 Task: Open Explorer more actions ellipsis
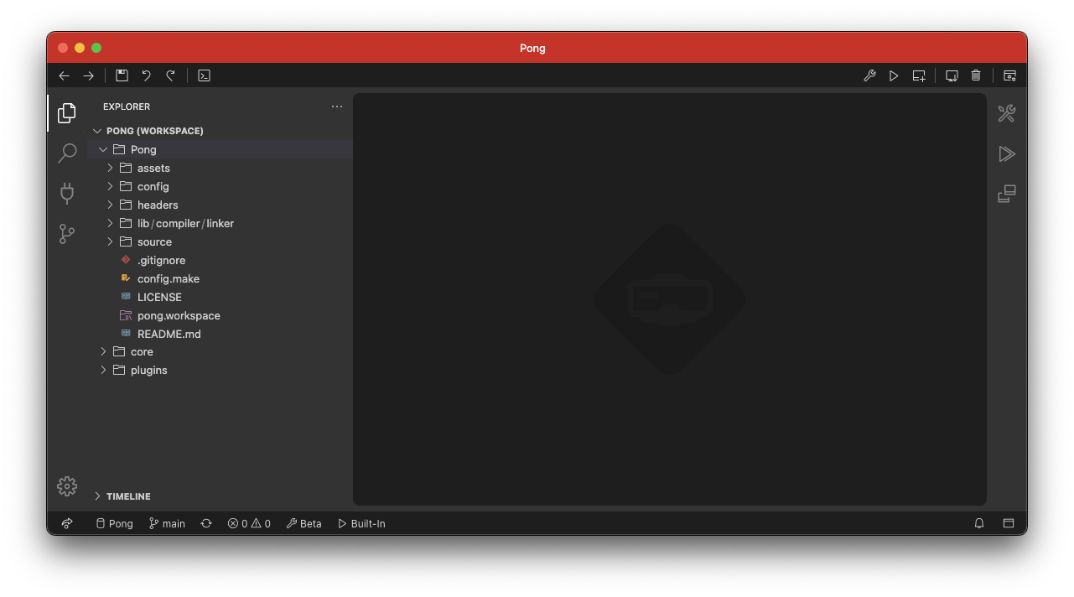337,106
